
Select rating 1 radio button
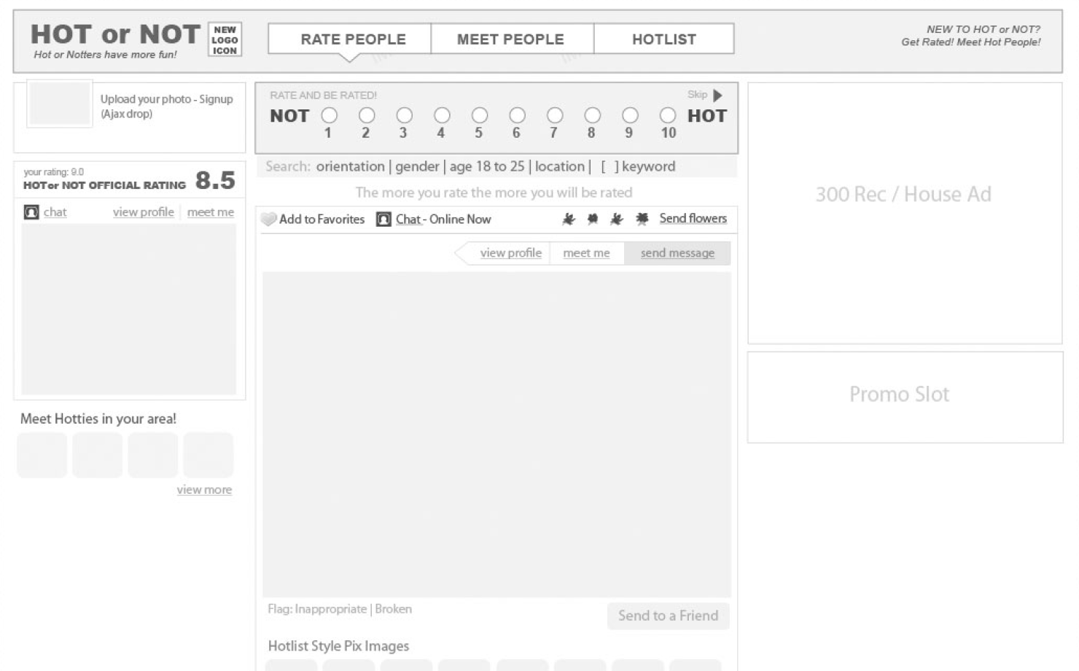point(330,115)
